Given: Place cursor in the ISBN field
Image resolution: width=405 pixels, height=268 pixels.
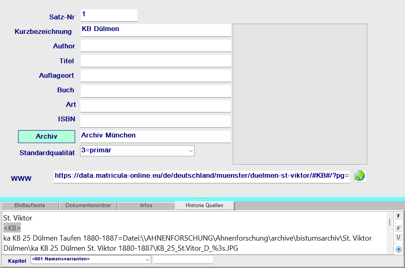Looking at the screenshot, I should pos(156,121).
